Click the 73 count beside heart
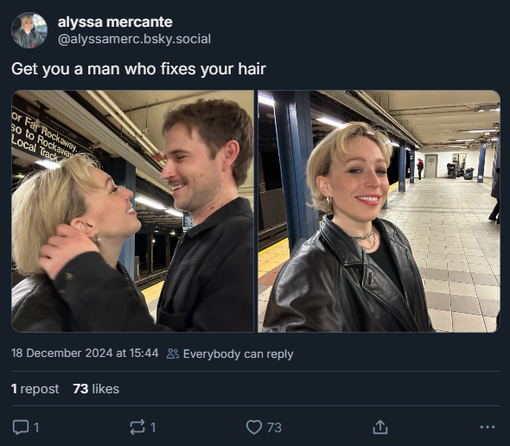Image resolution: width=510 pixels, height=446 pixels. [274, 428]
